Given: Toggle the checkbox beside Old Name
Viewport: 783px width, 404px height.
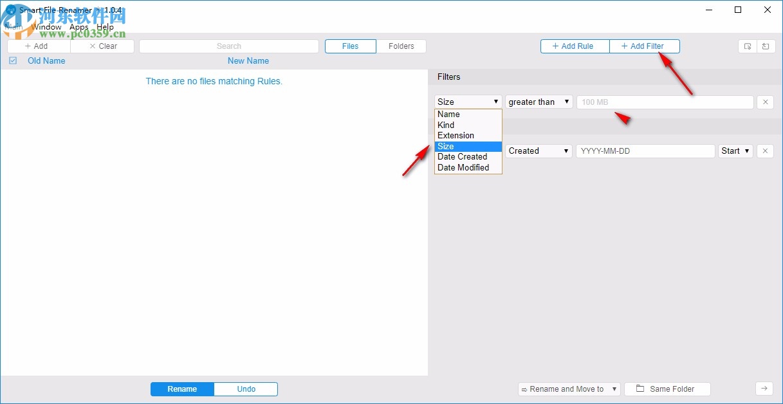Looking at the screenshot, I should (x=13, y=60).
